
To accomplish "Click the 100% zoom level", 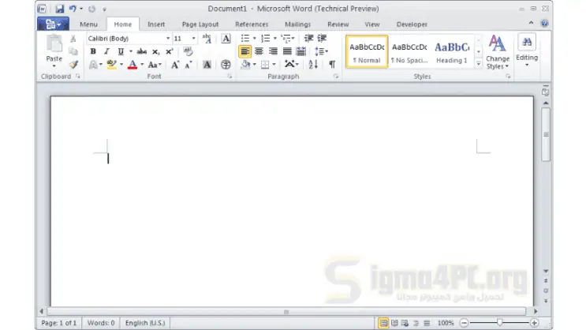I will pyautogui.click(x=446, y=323).
